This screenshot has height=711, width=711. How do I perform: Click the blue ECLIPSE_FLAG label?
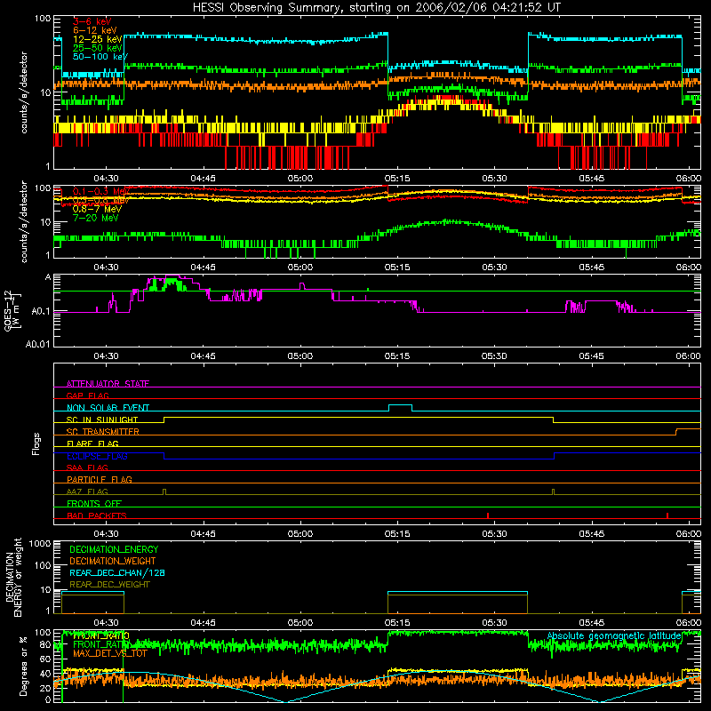coord(97,456)
